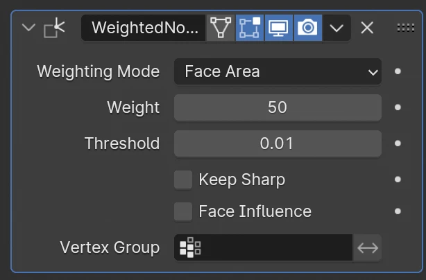Enable the Keep Sharp checkbox
The image size is (426, 280).
[183, 180]
